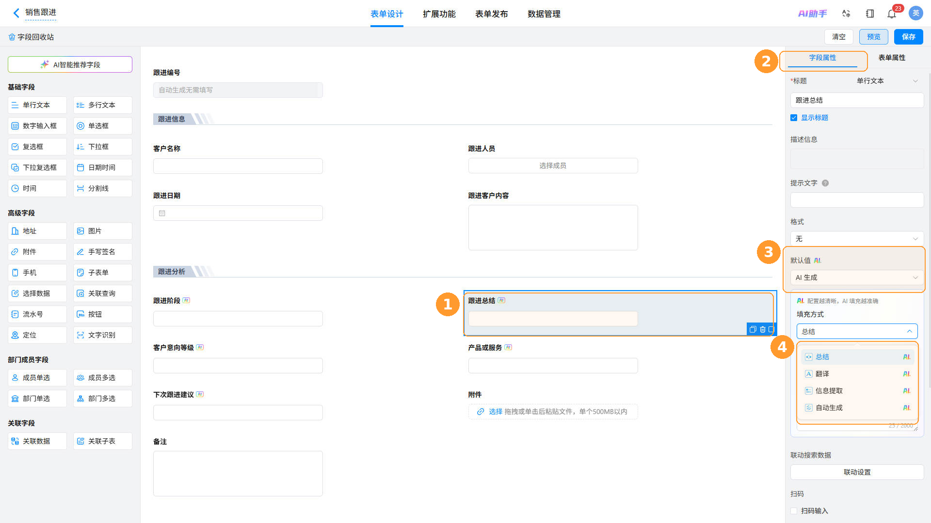Add a 定位 field
Viewport: 931px width, 523px height.
[37, 335]
